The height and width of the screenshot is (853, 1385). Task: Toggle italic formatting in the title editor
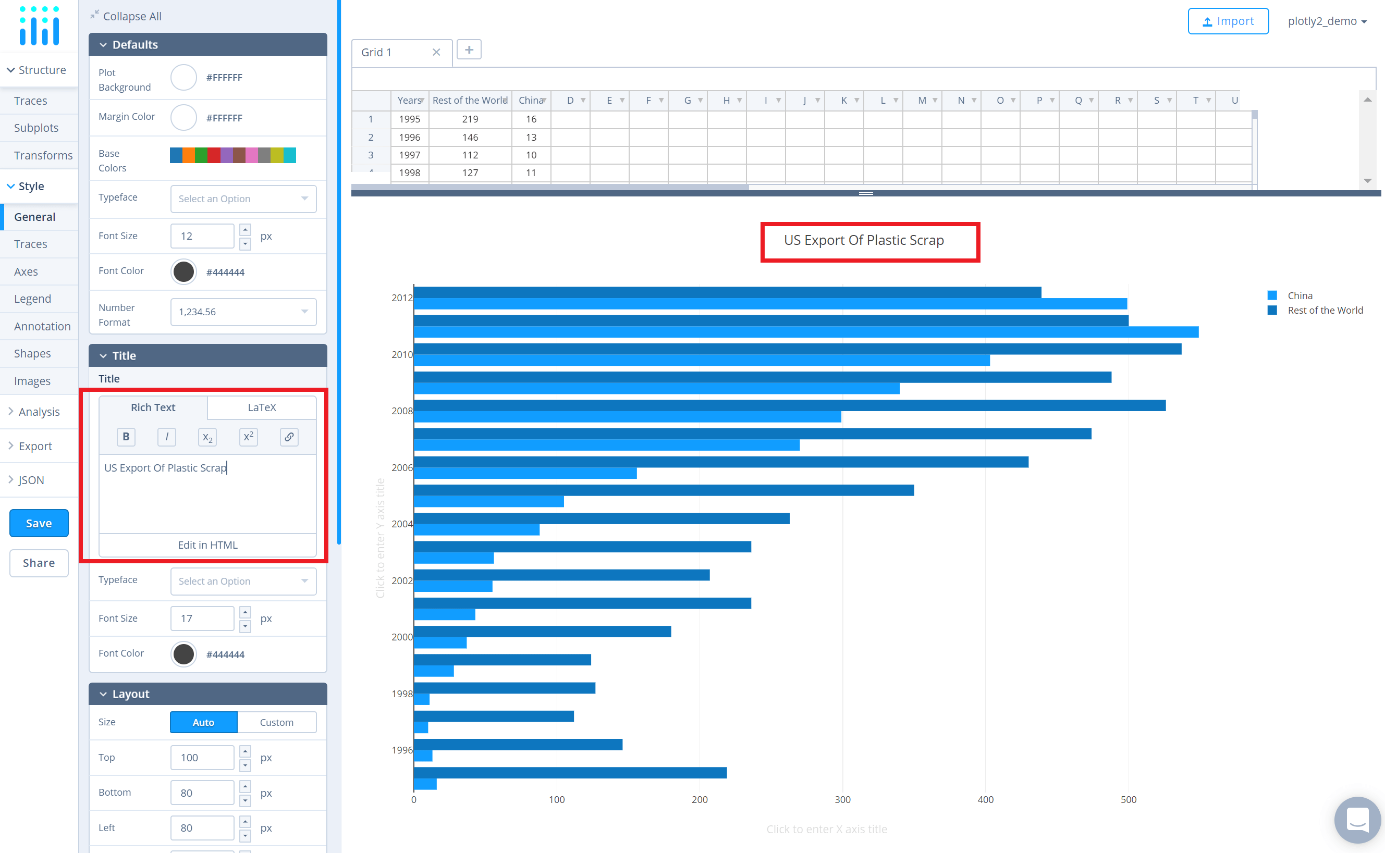point(166,437)
